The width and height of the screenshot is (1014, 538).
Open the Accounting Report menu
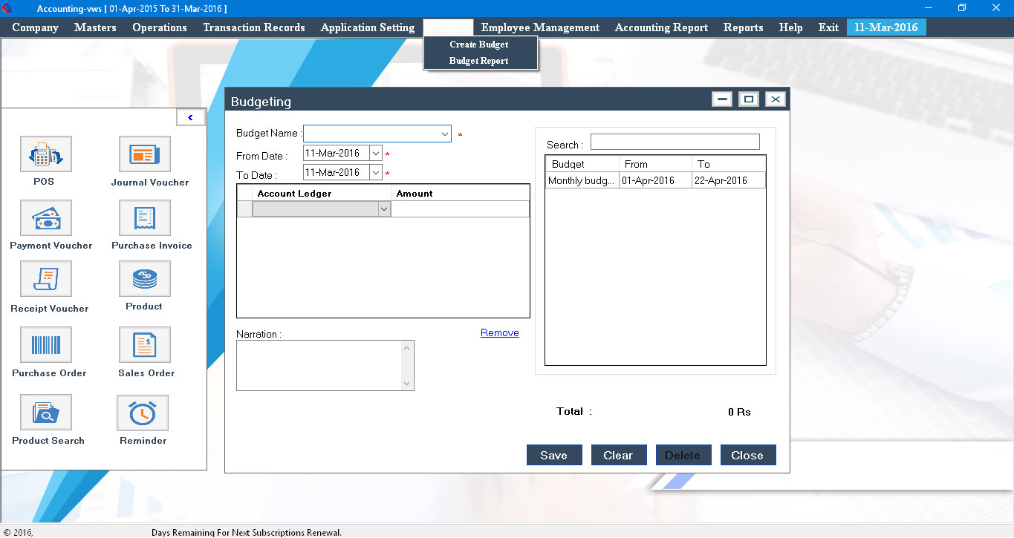(661, 27)
